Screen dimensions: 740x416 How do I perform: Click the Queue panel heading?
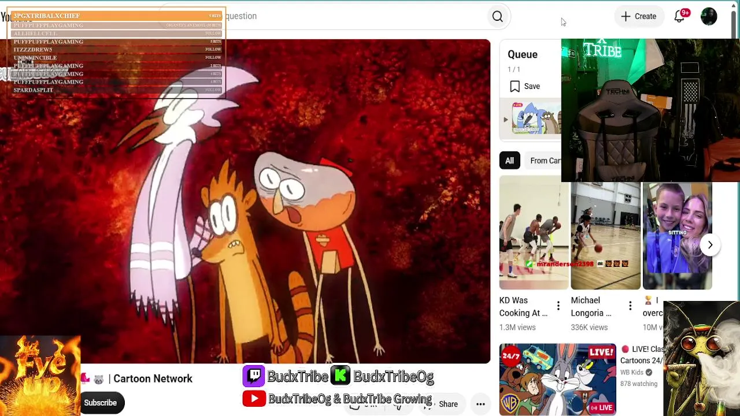point(523,54)
